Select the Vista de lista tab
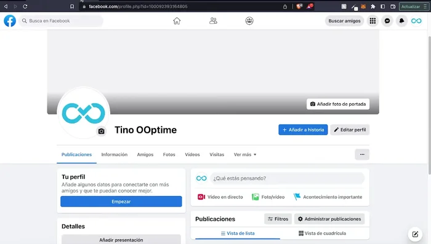 (x=238, y=234)
